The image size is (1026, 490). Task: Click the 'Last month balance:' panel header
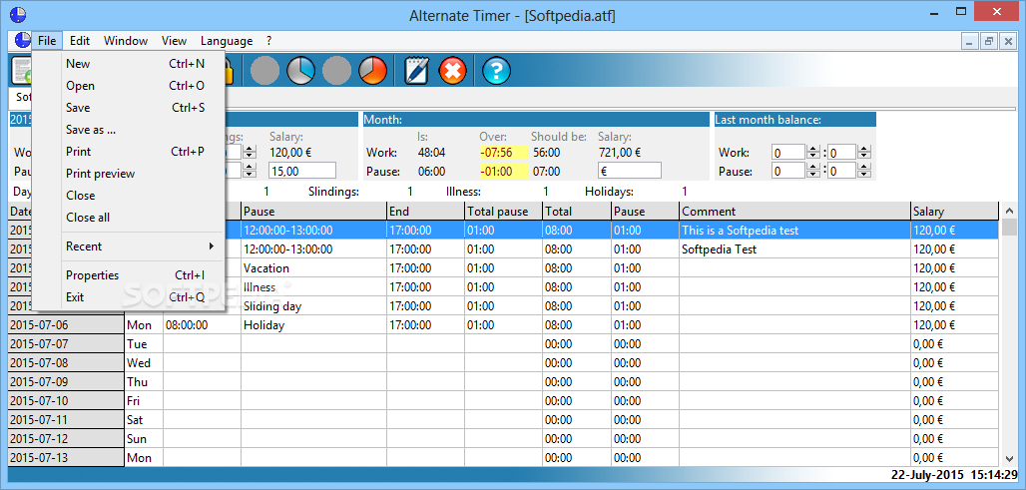point(794,120)
